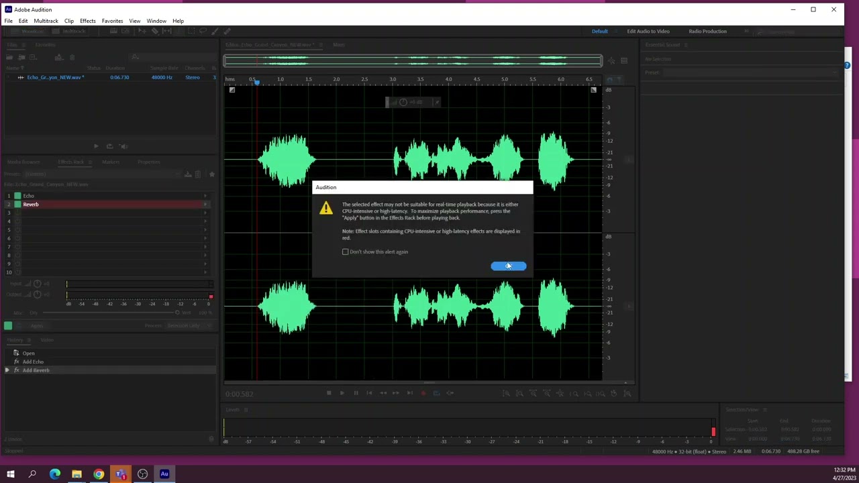Click the Zoom In (Amplitude) icon
The height and width of the screenshot is (483, 859).
coord(506,394)
